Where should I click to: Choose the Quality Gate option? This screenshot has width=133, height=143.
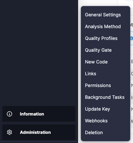point(98,50)
